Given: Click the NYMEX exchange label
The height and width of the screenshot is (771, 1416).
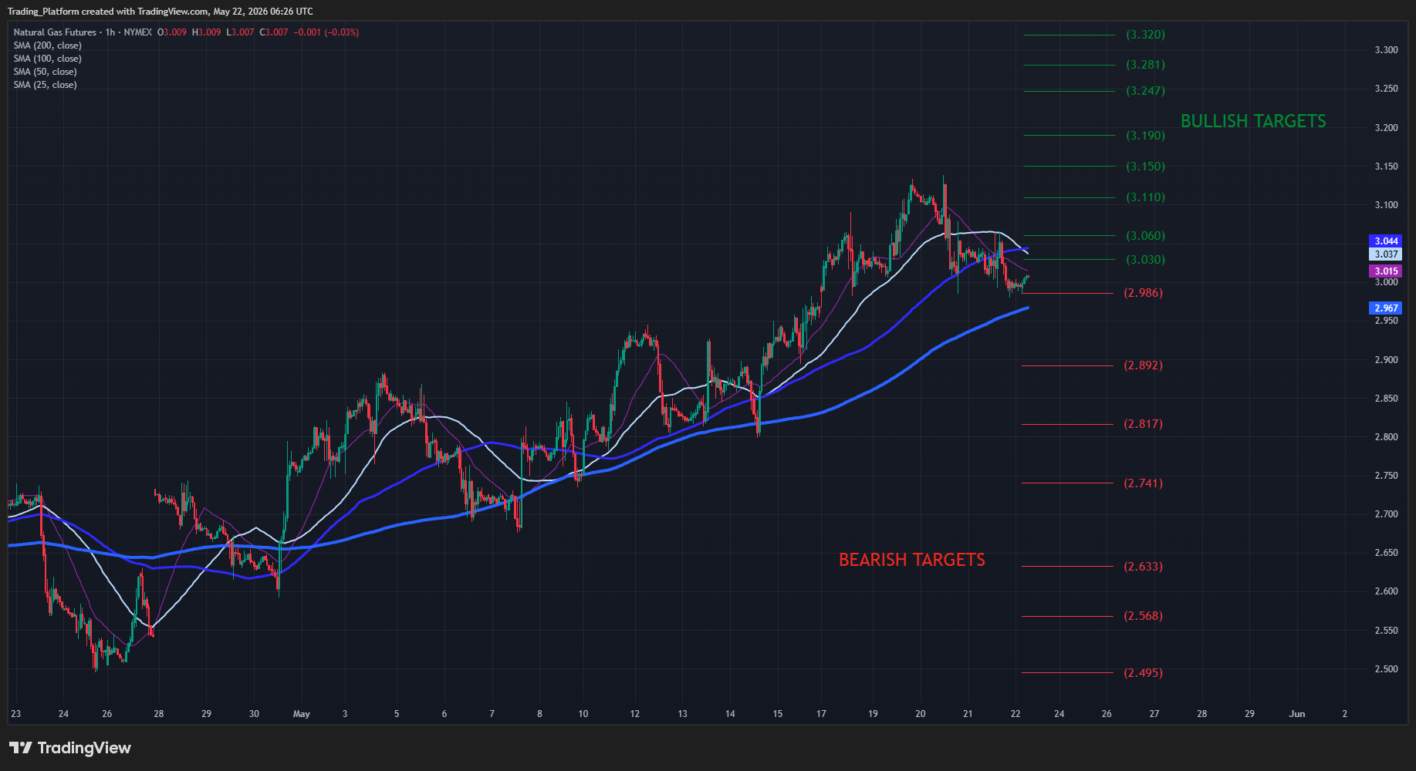Looking at the screenshot, I should point(137,32).
